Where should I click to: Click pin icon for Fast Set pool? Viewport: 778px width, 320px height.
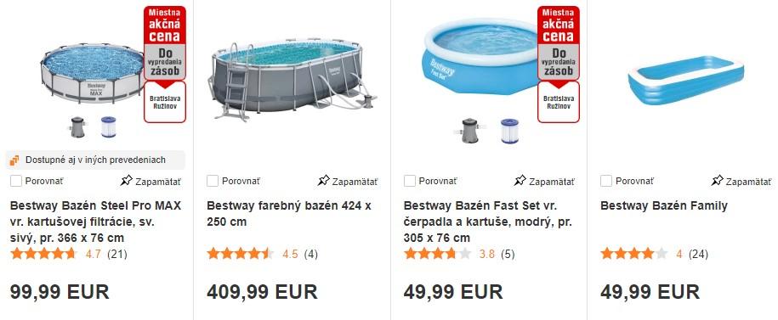[x=520, y=181]
